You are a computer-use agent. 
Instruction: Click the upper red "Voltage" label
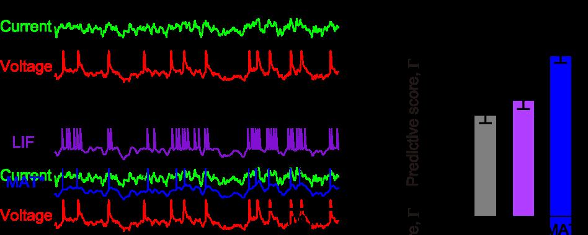tap(26, 67)
